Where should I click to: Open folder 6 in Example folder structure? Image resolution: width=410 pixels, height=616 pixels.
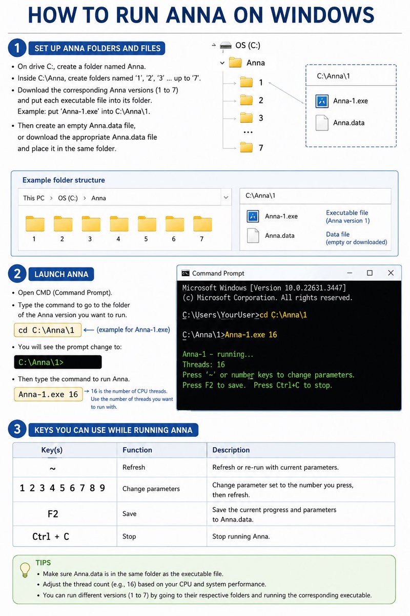175,224
